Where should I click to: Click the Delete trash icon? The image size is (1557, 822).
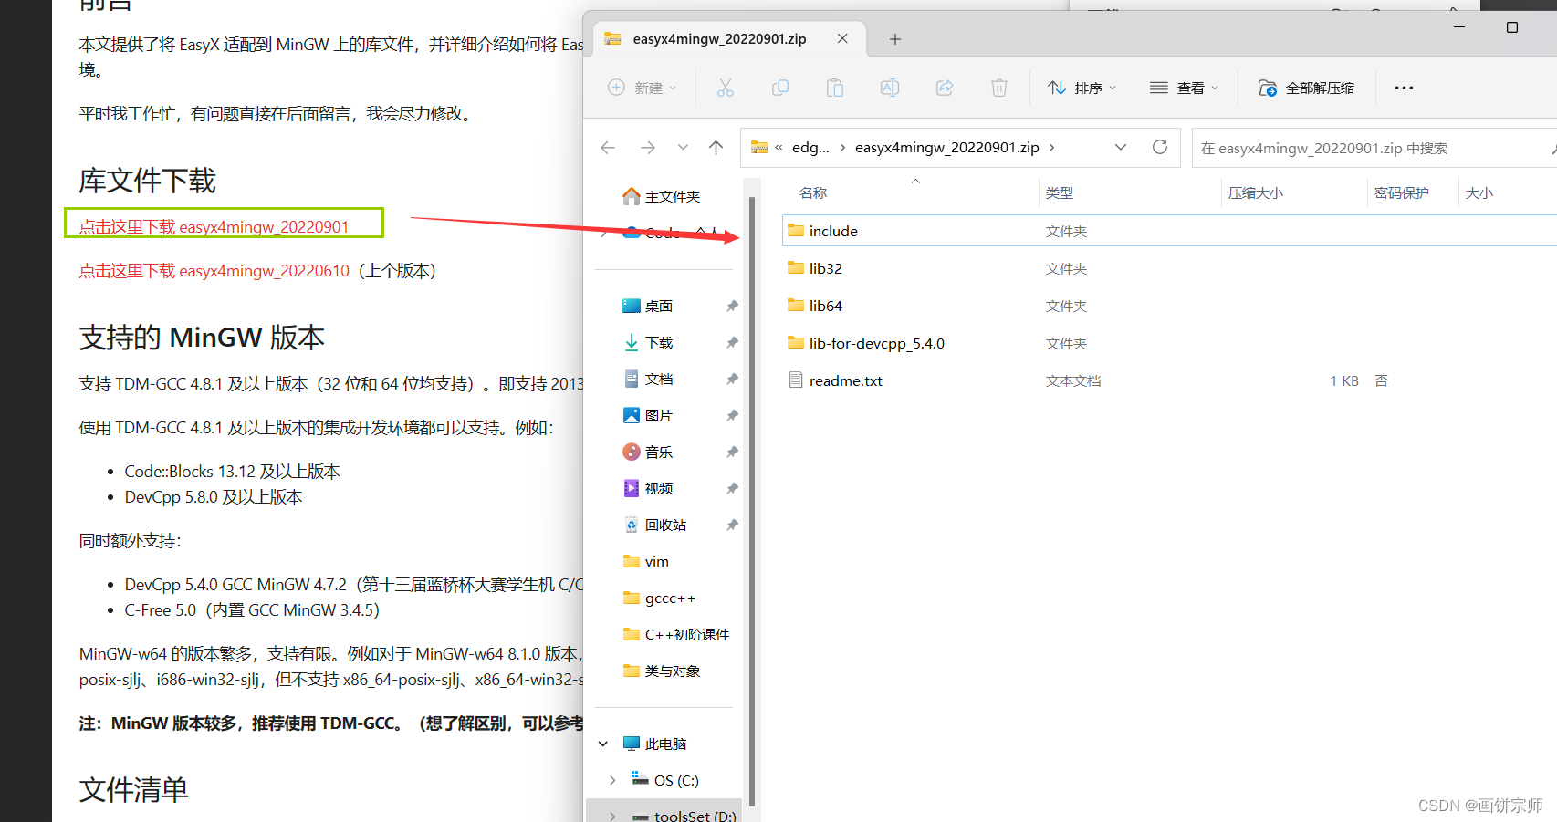[999, 88]
